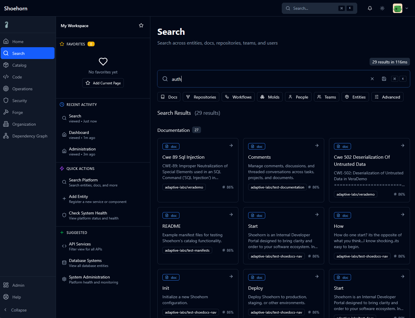Filter results by Molds
Viewport: 415px width, 318px height.
click(x=270, y=97)
